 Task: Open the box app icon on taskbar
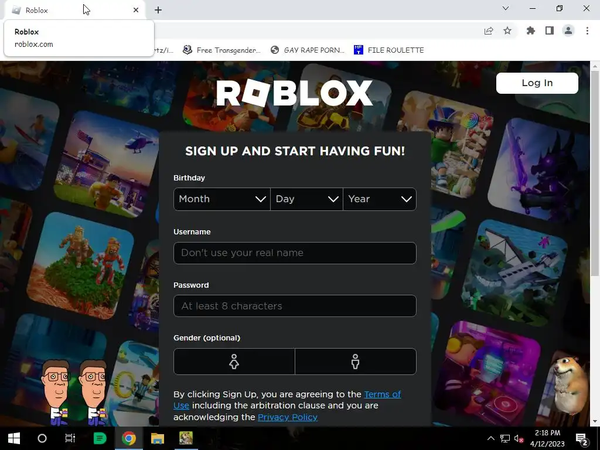(186, 438)
